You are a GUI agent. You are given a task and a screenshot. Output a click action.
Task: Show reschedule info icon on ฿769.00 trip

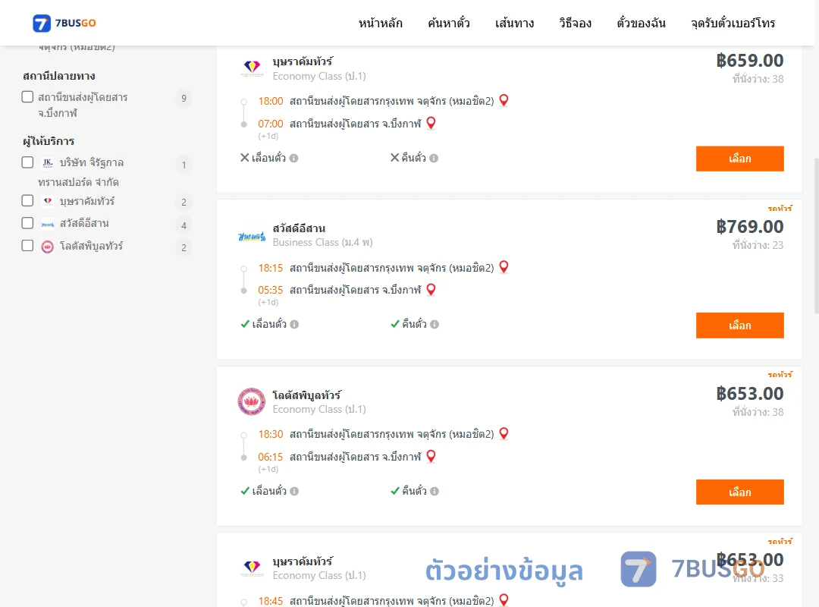tap(294, 324)
